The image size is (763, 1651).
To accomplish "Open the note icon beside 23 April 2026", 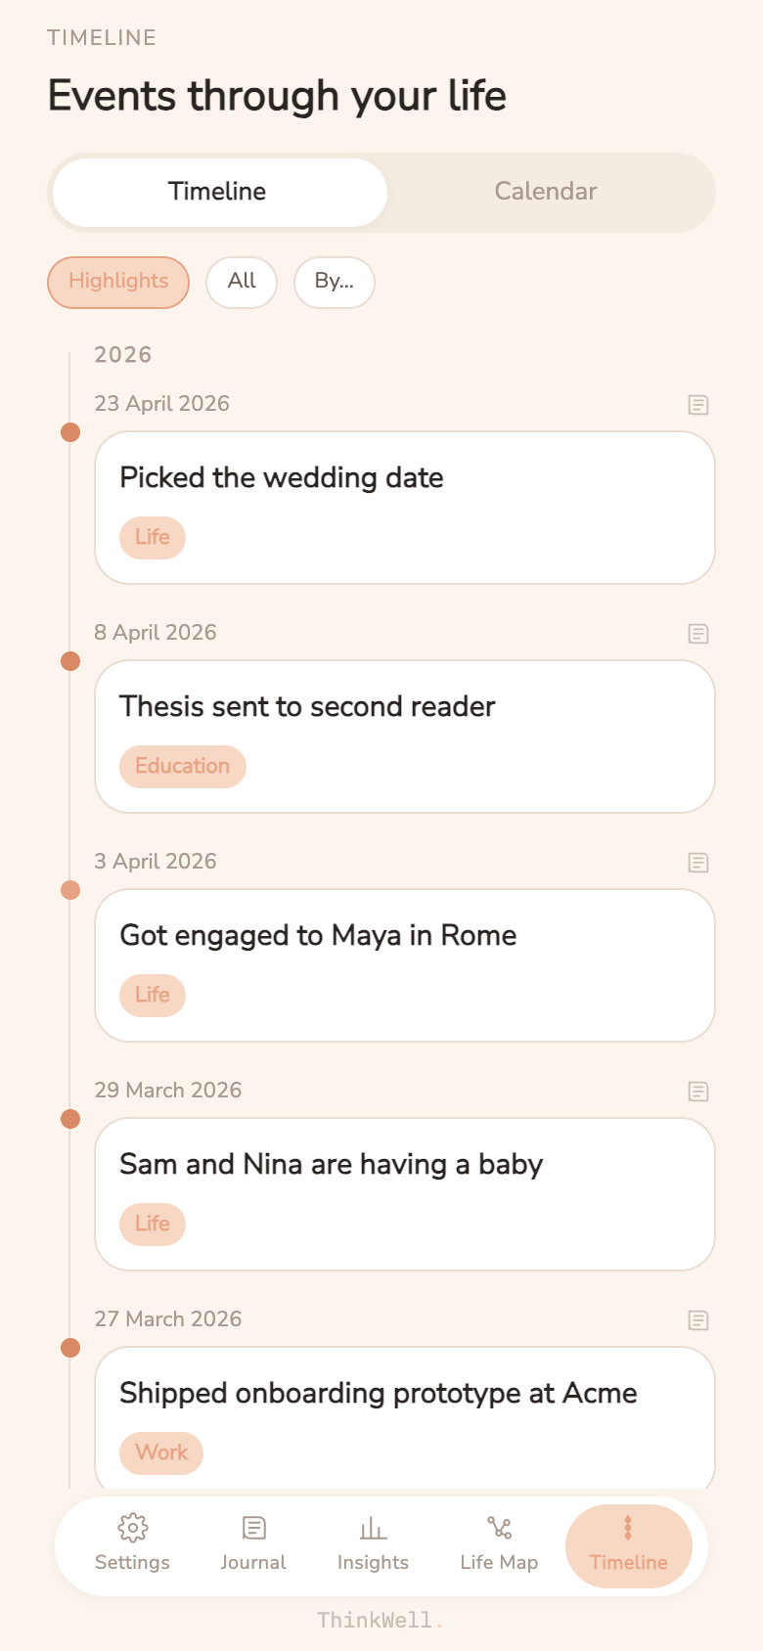I will (698, 404).
